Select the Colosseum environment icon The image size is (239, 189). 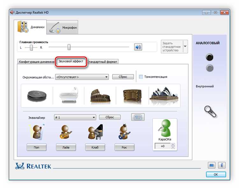[100, 95]
